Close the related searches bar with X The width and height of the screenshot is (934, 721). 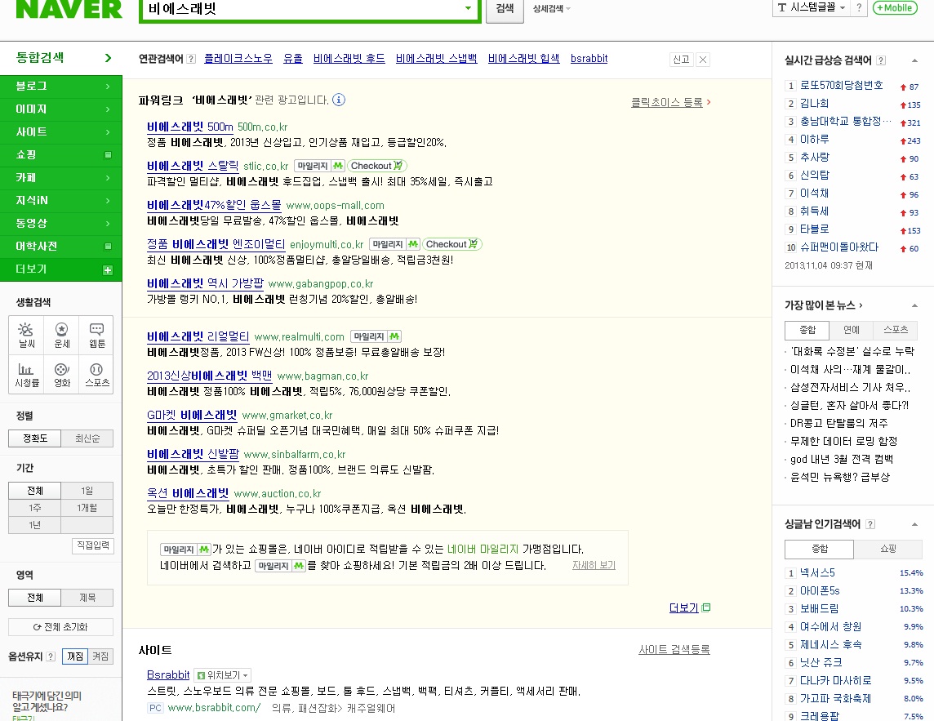(703, 60)
